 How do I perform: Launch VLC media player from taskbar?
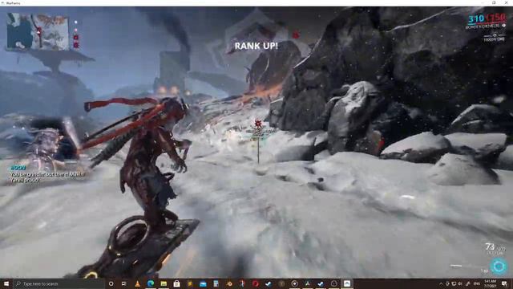[137, 283]
